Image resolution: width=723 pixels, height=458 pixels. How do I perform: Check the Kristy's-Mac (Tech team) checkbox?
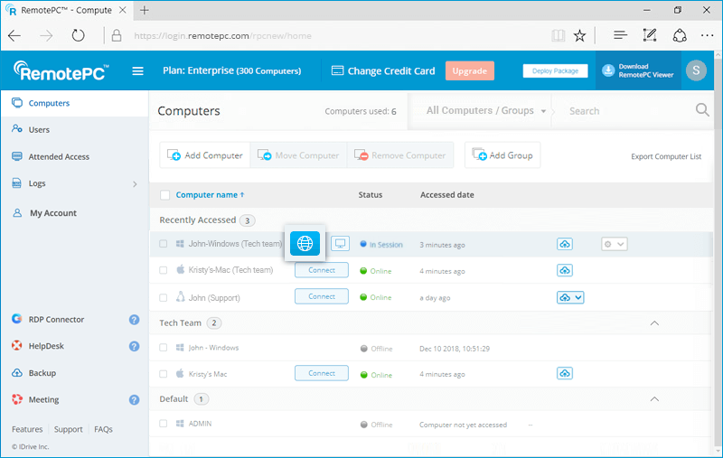[164, 270]
